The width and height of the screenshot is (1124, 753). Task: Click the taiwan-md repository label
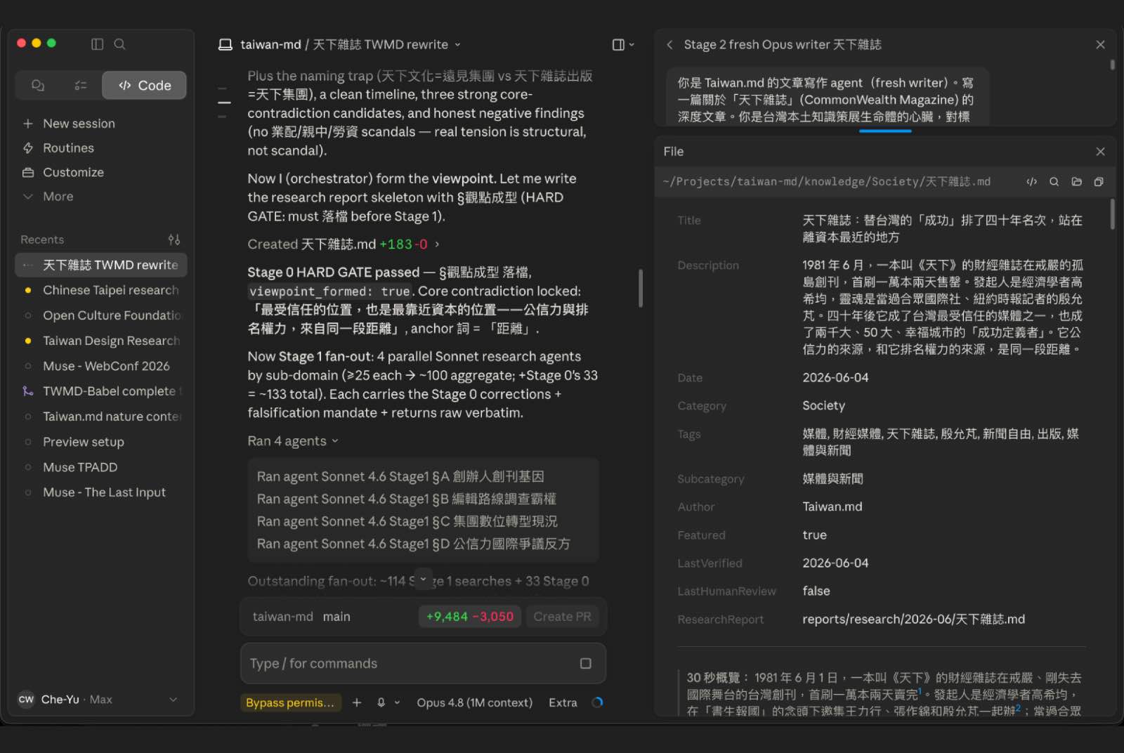pos(283,617)
